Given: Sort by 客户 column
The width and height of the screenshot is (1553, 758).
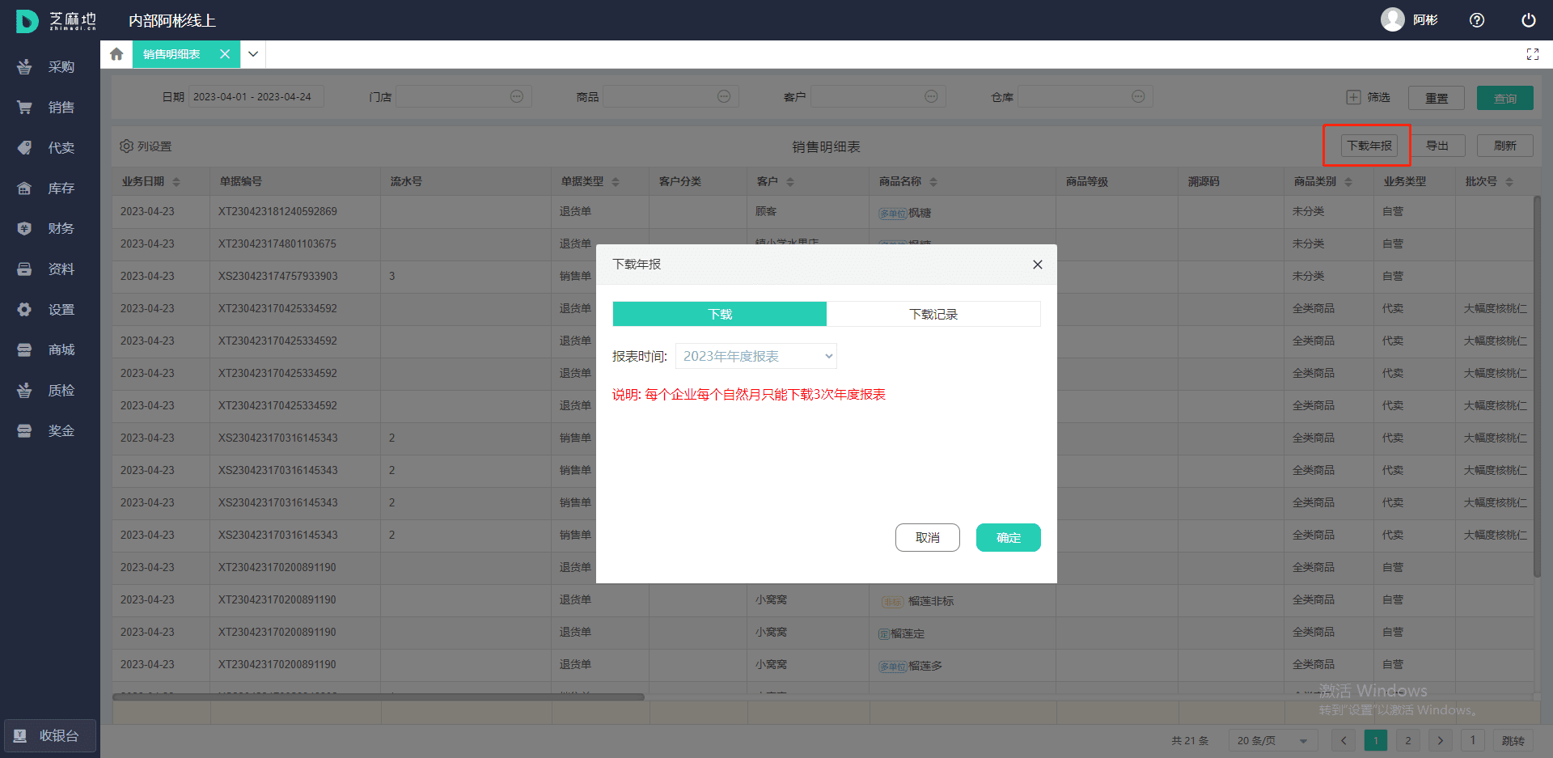Looking at the screenshot, I should [x=790, y=182].
